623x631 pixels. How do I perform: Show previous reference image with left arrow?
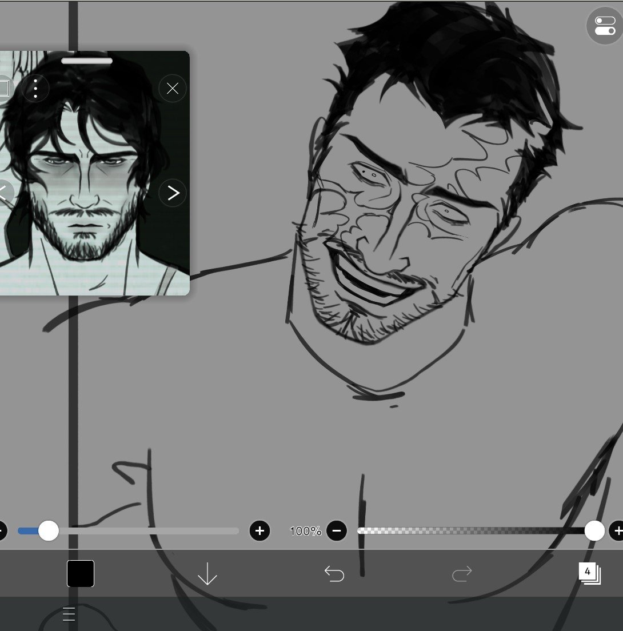click(x=3, y=193)
